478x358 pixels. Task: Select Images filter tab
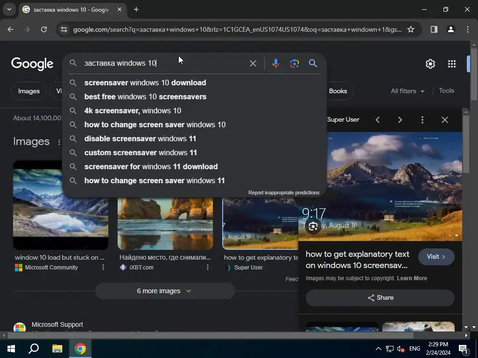[x=28, y=91]
